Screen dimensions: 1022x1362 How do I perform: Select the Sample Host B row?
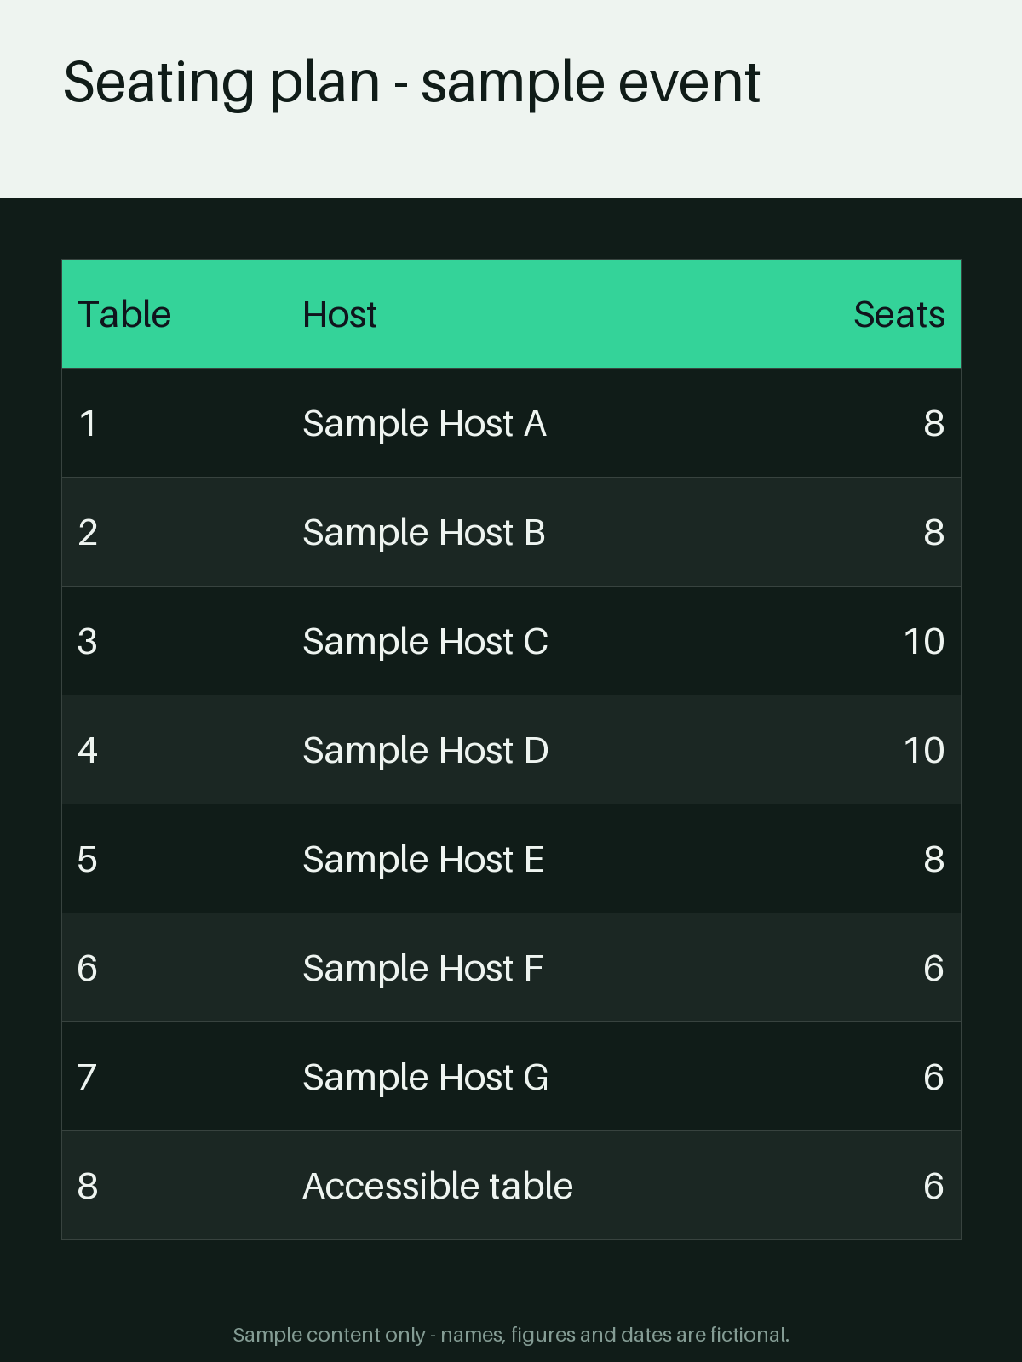511,532
